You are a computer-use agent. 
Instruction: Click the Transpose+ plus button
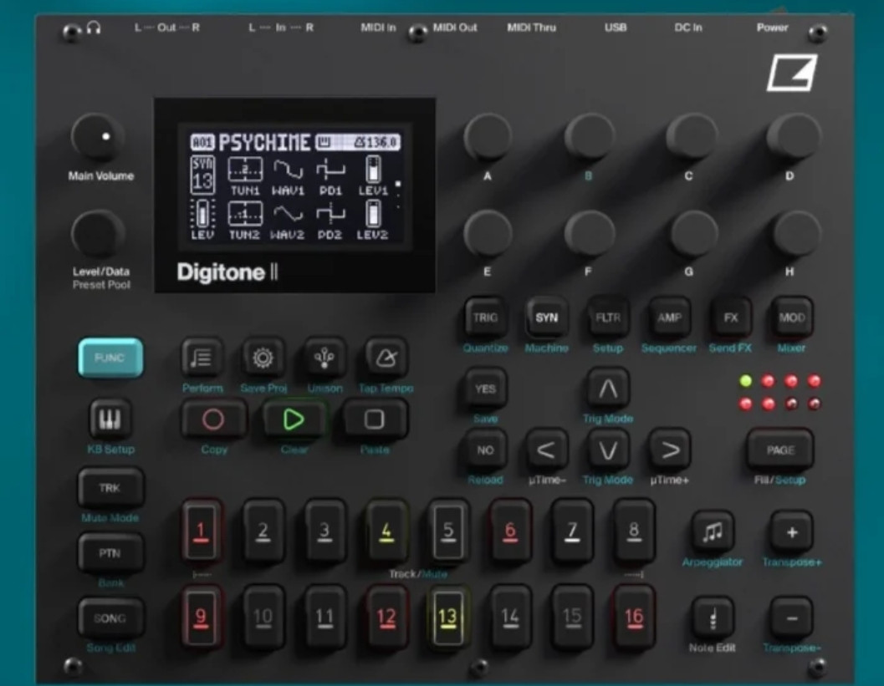click(x=791, y=532)
